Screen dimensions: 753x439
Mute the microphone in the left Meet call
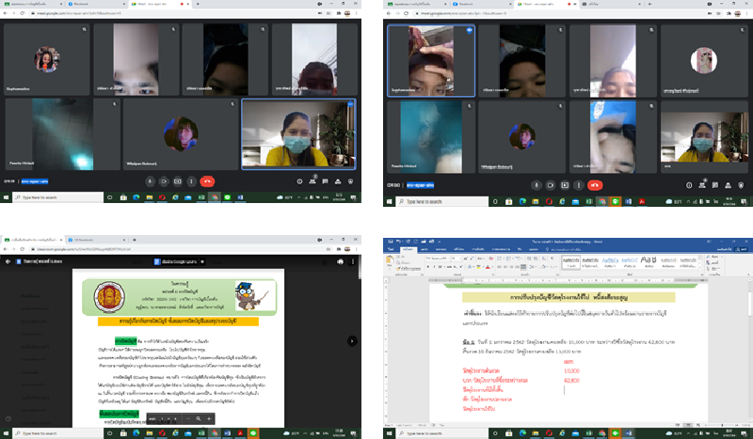click(x=150, y=180)
